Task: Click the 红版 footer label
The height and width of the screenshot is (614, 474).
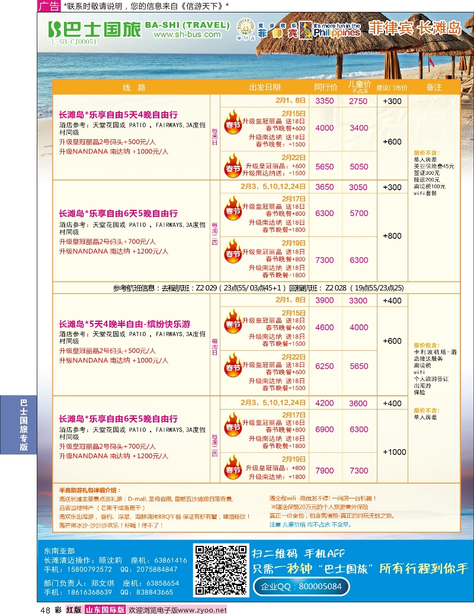Action: [73, 610]
